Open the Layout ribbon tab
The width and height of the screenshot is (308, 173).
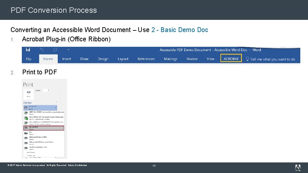pyautogui.click(x=123, y=59)
